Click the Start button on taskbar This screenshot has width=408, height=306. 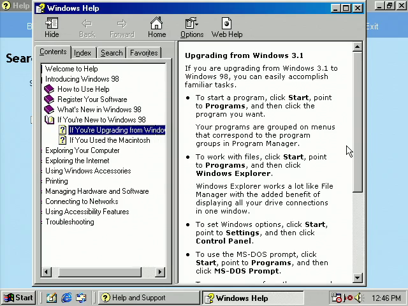(18, 298)
